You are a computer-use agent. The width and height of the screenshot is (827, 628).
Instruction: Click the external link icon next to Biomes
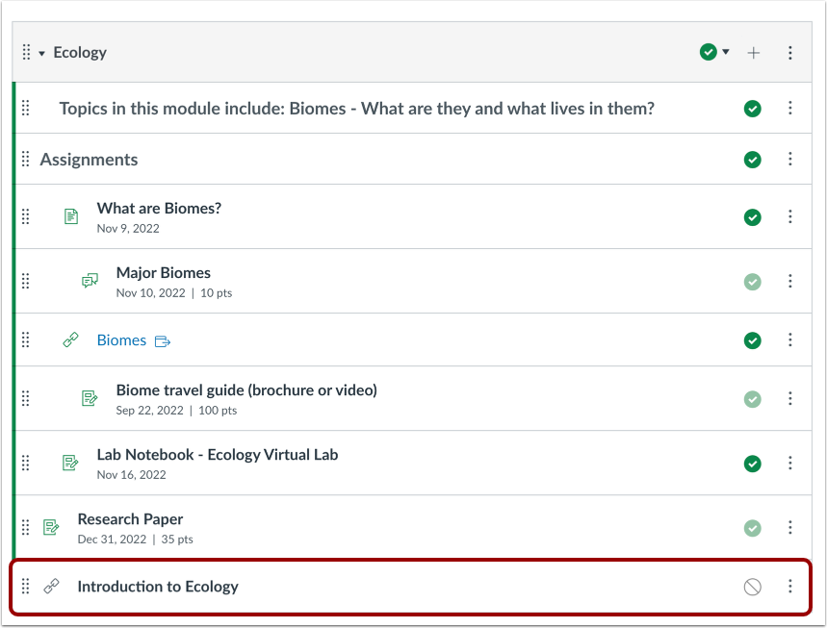(x=162, y=341)
